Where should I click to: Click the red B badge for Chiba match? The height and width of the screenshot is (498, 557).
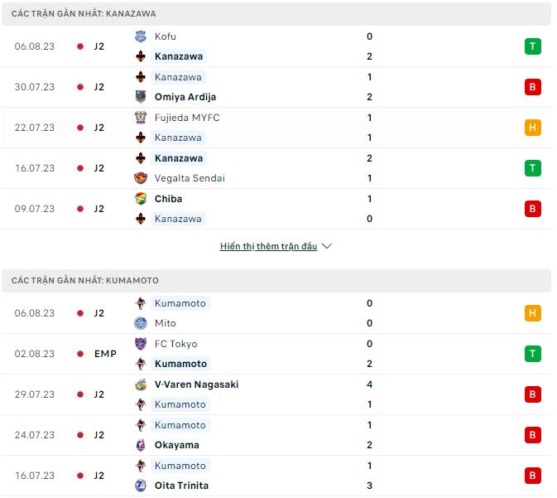pyautogui.click(x=533, y=209)
